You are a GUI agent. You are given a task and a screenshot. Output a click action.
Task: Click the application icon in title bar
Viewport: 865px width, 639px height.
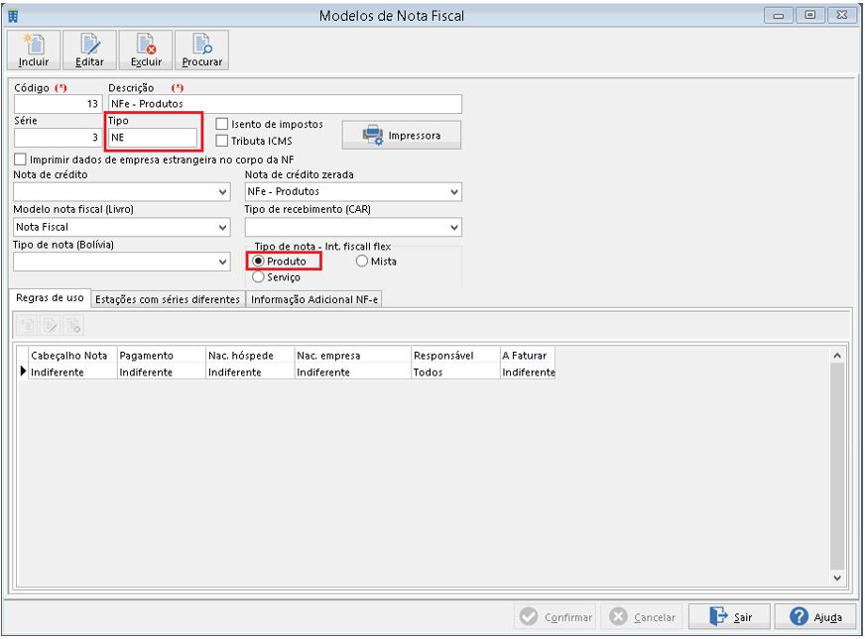(x=13, y=16)
